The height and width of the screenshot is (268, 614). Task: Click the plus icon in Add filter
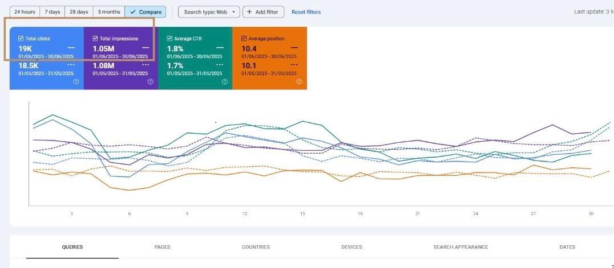click(x=249, y=12)
